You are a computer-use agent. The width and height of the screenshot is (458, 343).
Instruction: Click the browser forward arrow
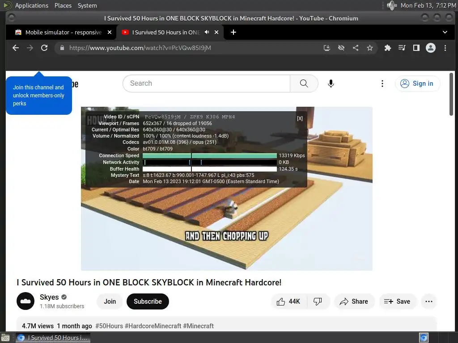point(30,48)
